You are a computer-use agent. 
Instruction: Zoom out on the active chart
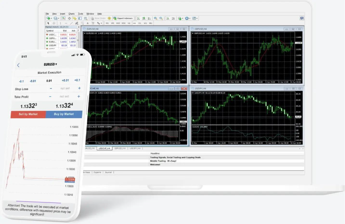click(x=161, y=18)
